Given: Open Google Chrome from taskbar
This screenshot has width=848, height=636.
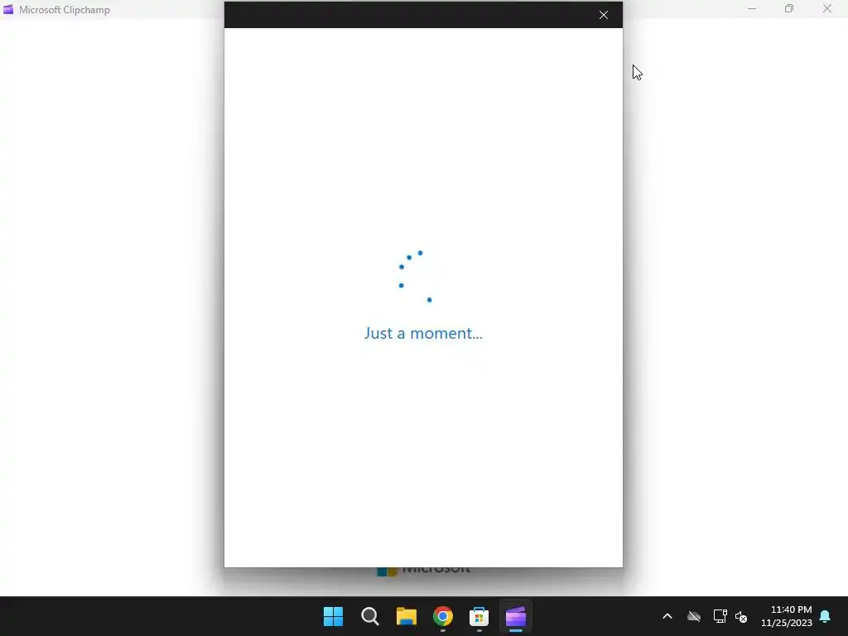Looking at the screenshot, I should [x=442, y=616].
